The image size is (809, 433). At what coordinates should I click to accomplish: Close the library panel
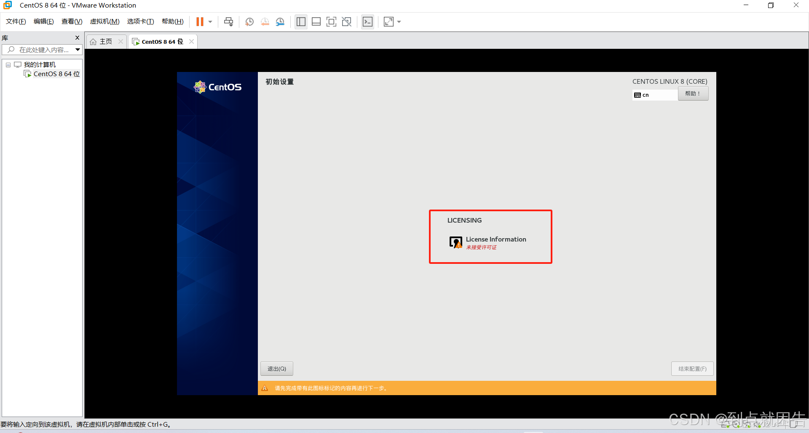point(77,38)
